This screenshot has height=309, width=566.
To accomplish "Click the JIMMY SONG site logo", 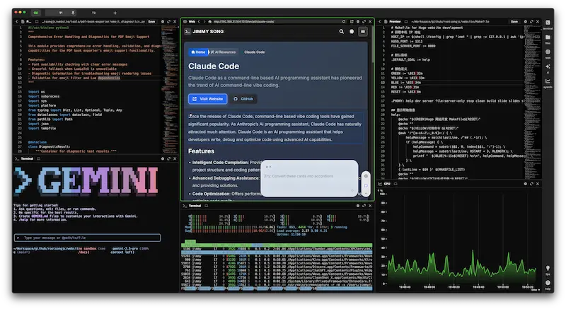I will click(x=204, y=32).
